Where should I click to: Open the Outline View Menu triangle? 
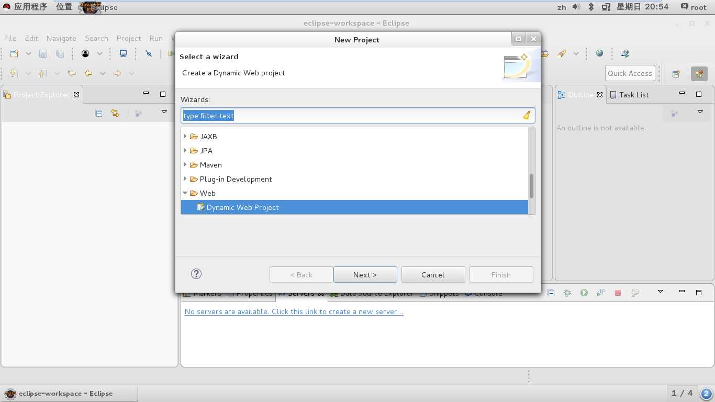pos(700,112)
